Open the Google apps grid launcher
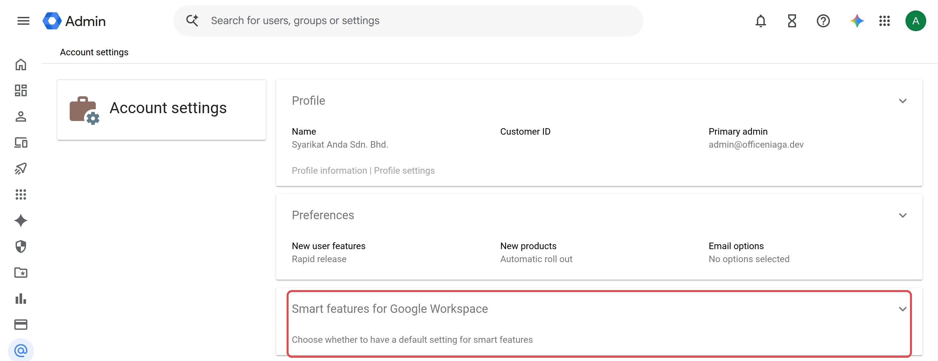 coord(884,21)
